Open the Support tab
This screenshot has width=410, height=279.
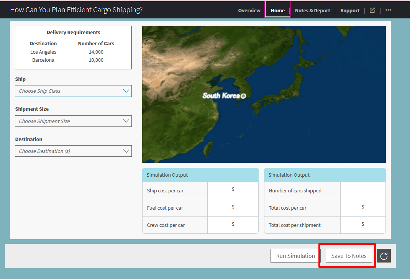coord(350,10)
